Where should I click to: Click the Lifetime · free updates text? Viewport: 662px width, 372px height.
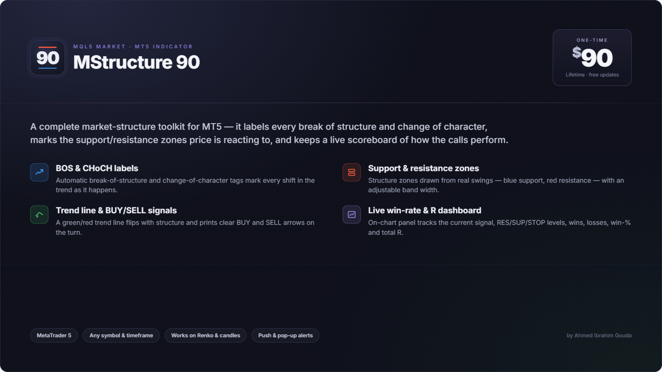[592, 75]
